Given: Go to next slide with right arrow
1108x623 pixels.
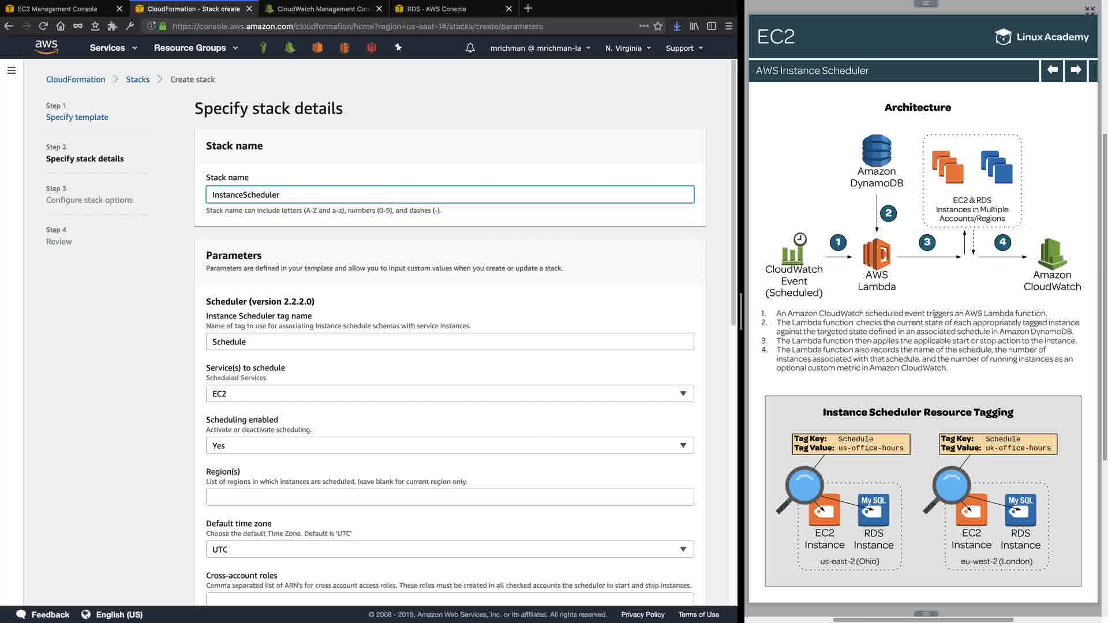Looking at the screenshot, I should (x=1076, y=70).
